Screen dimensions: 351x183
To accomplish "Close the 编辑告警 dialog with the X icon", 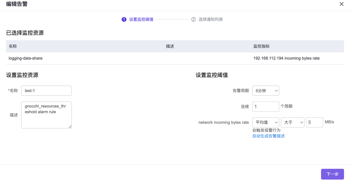I will [342, 4].
